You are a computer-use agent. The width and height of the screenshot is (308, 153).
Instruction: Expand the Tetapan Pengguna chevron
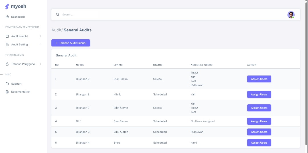click(x=41, y=64)
